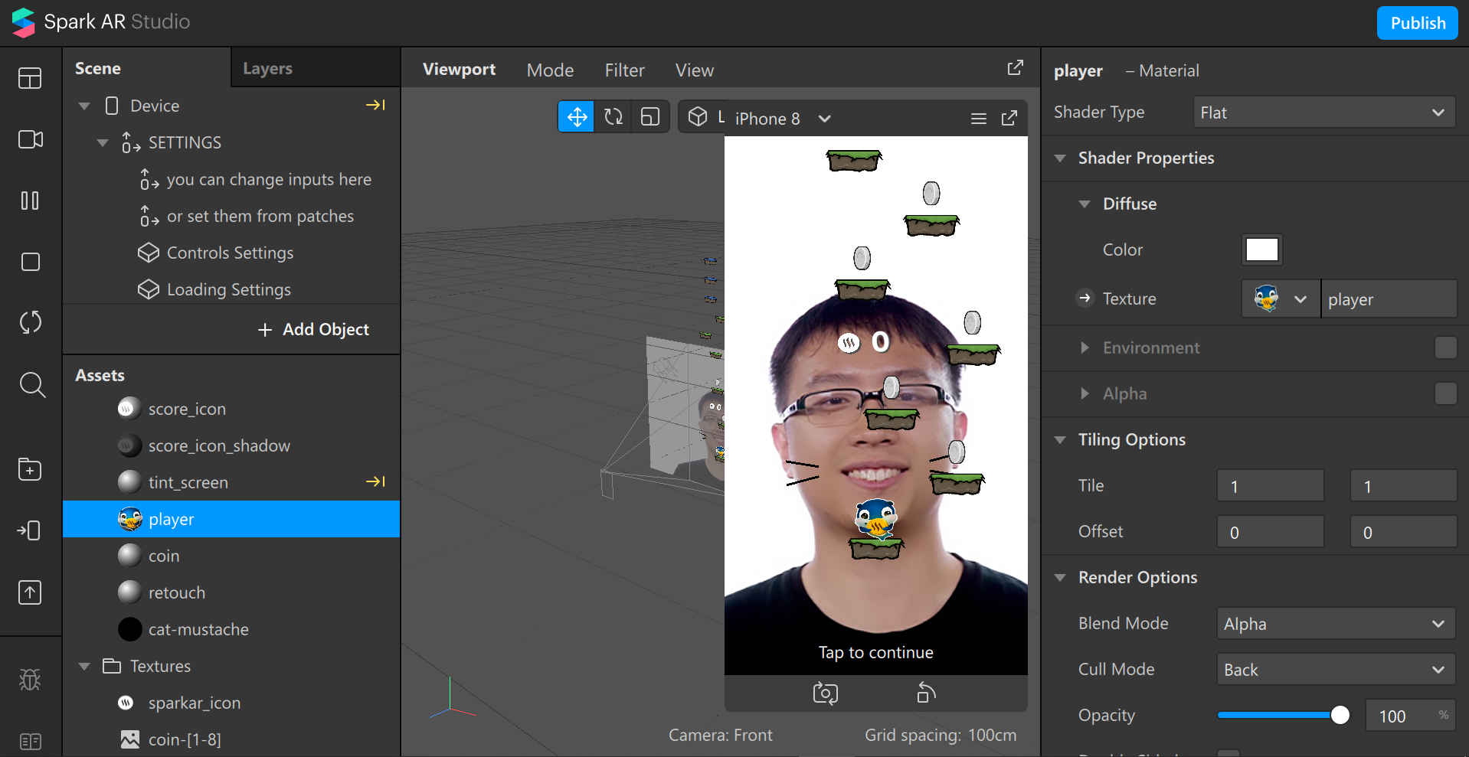This screenshot has height=757, width=1469.
Task: Open the documentation book icon
Action: pos(30,741)
